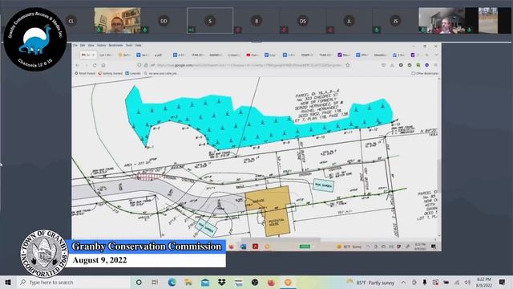Viewport: 513px width, 289px height.
Task: Open the Windows Start menu
Action: [8, 282]
